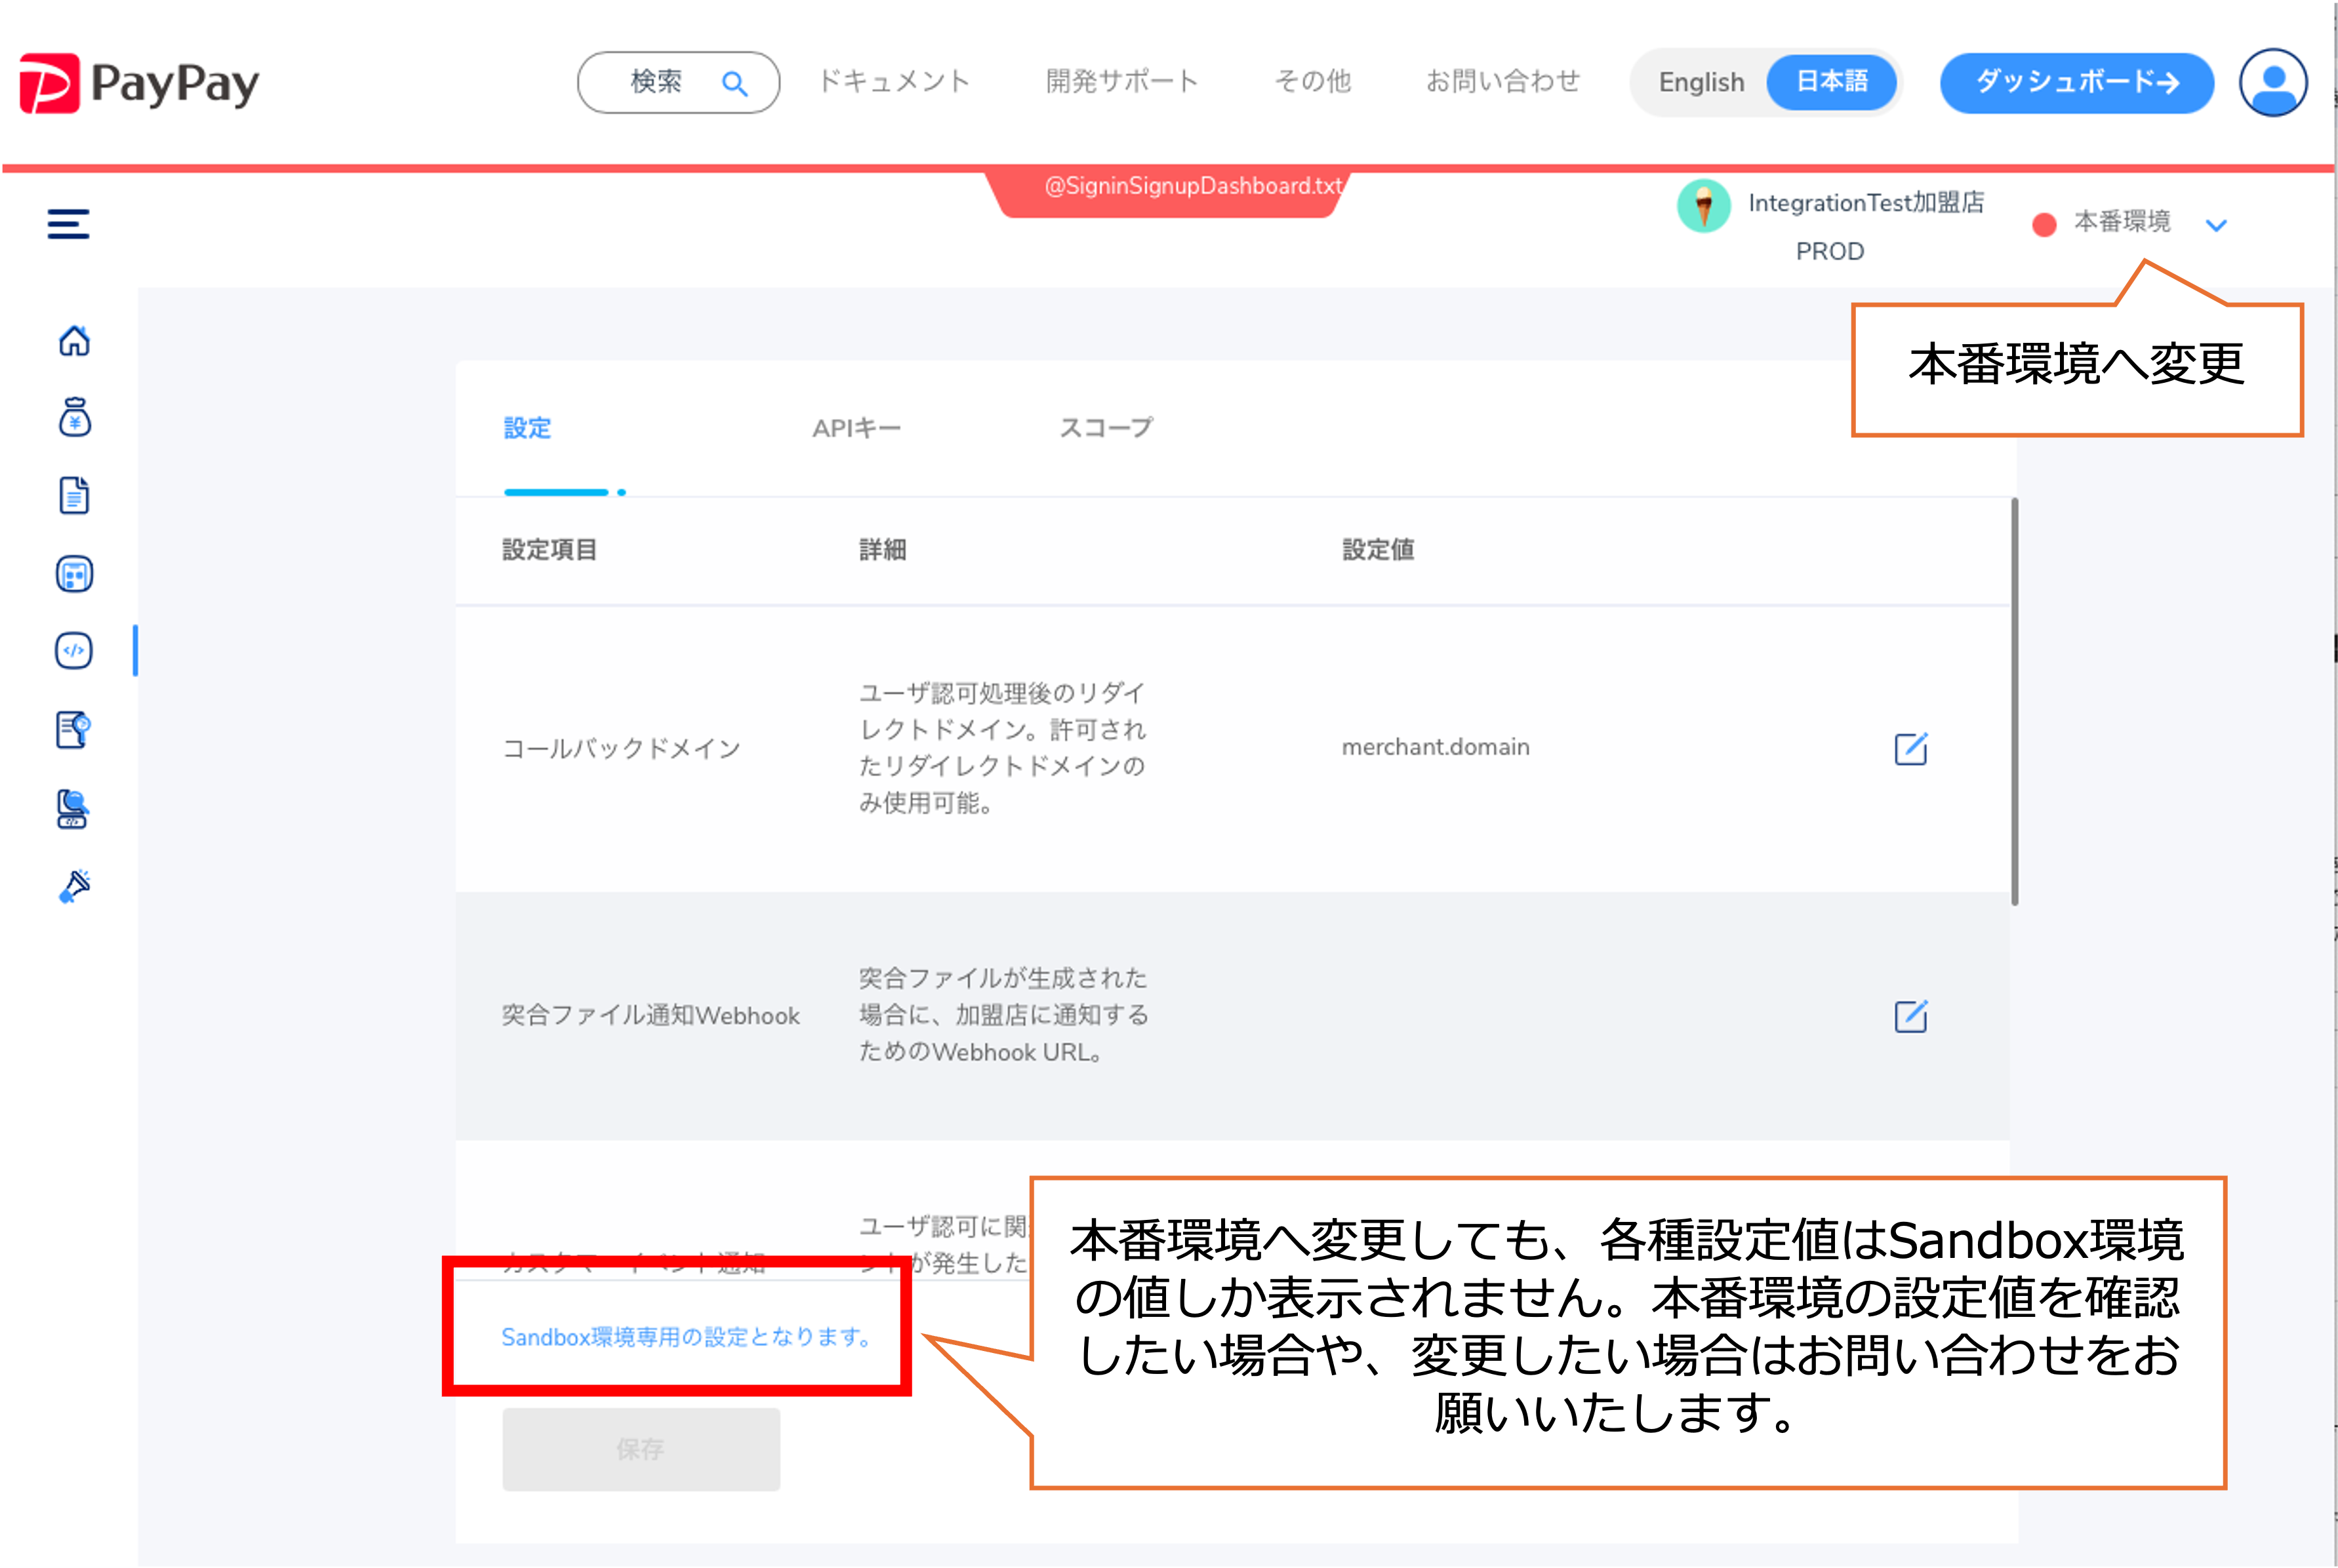Click the merchant.domain value text

[1435, 747]
